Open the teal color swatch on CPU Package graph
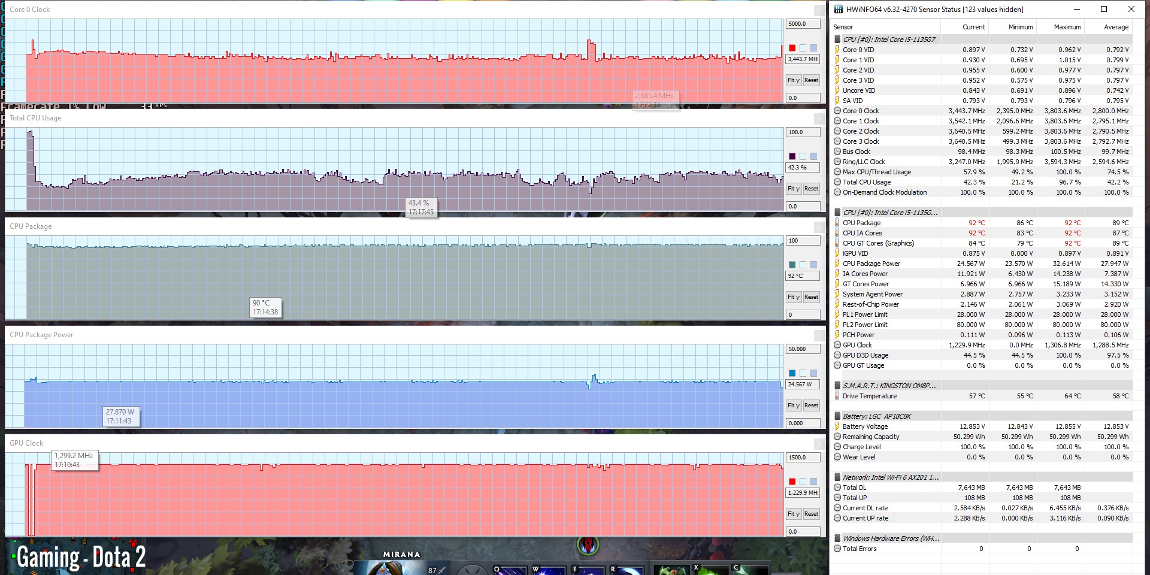The height and width of the screenshot is (575, 1150). (792, 265)
